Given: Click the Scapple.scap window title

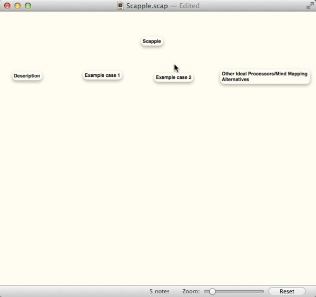Looking at the screenshot, I should point(147,6).
